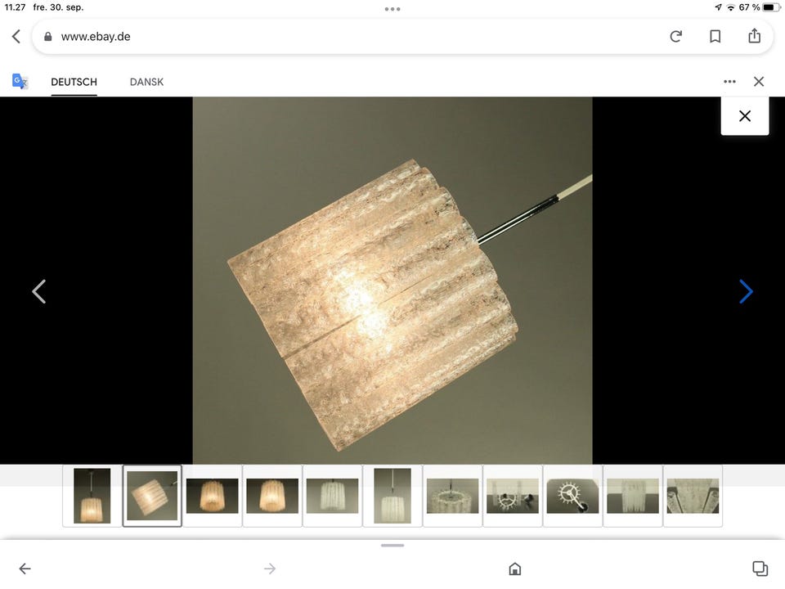The image size is (785, 589).
Task: Select the first lamp thumbnail
Action: tap(92, 496)
